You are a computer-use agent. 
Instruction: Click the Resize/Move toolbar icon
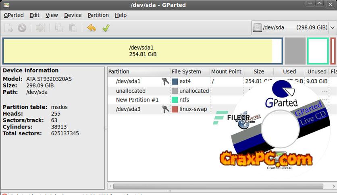coord(40,28)
